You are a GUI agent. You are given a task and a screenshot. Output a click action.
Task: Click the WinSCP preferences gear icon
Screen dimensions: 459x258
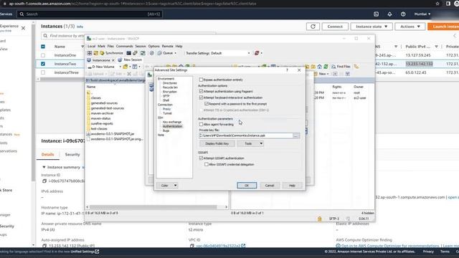click(151, 53)
